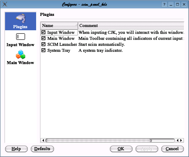Click the question mark help title button
Screen dimensions: 189x157
point(165,4)
